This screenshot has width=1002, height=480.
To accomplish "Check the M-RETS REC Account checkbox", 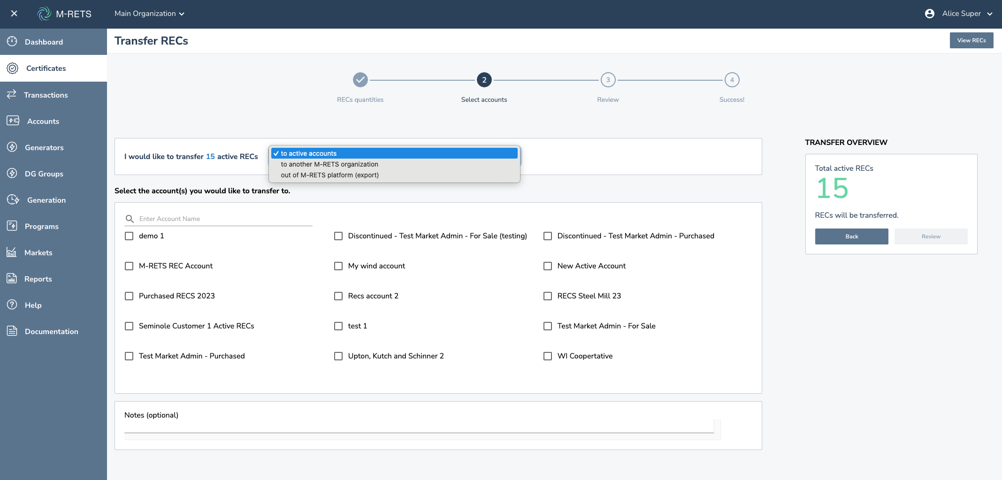I will [x=129, y=266].
